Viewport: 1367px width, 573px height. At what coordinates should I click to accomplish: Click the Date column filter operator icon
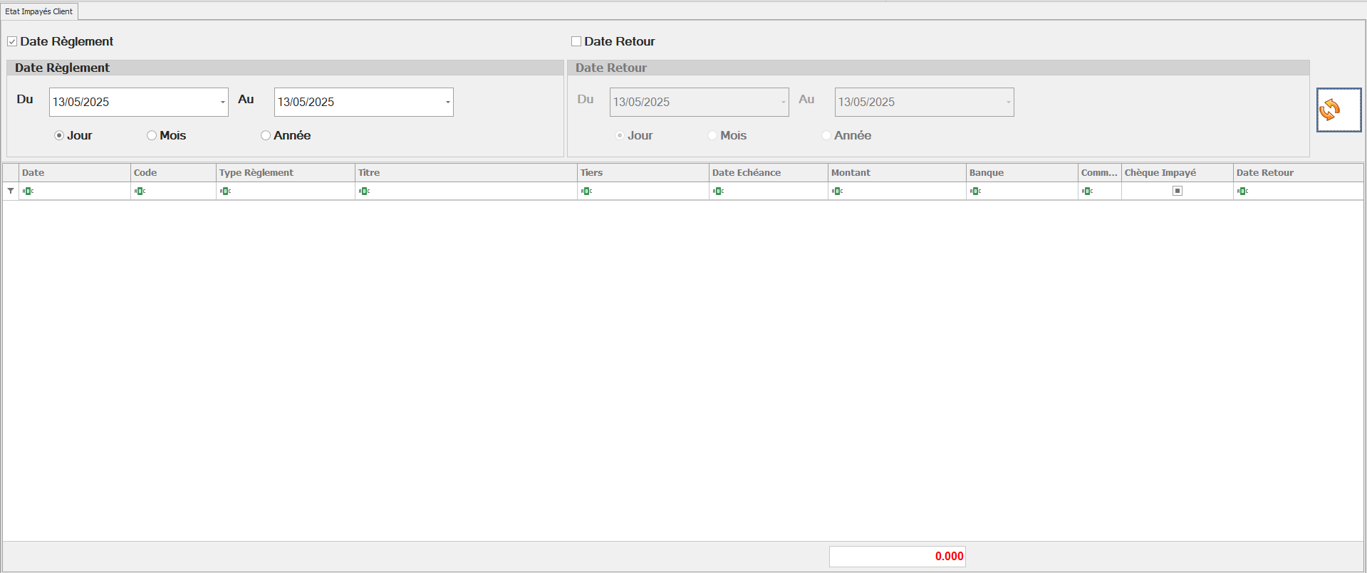[28, 191]
